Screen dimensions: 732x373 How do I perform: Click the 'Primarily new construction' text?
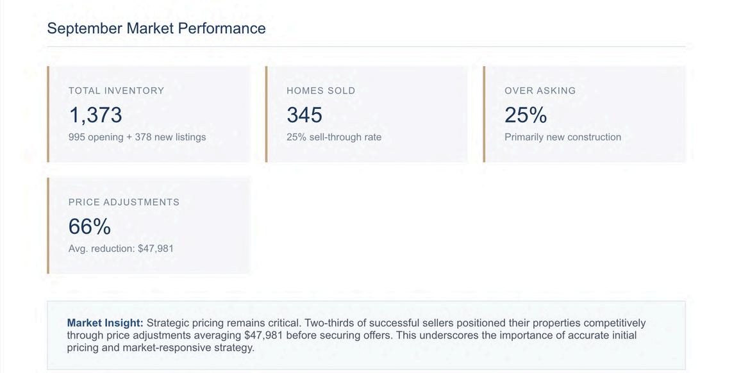click(x=563, y=137)
